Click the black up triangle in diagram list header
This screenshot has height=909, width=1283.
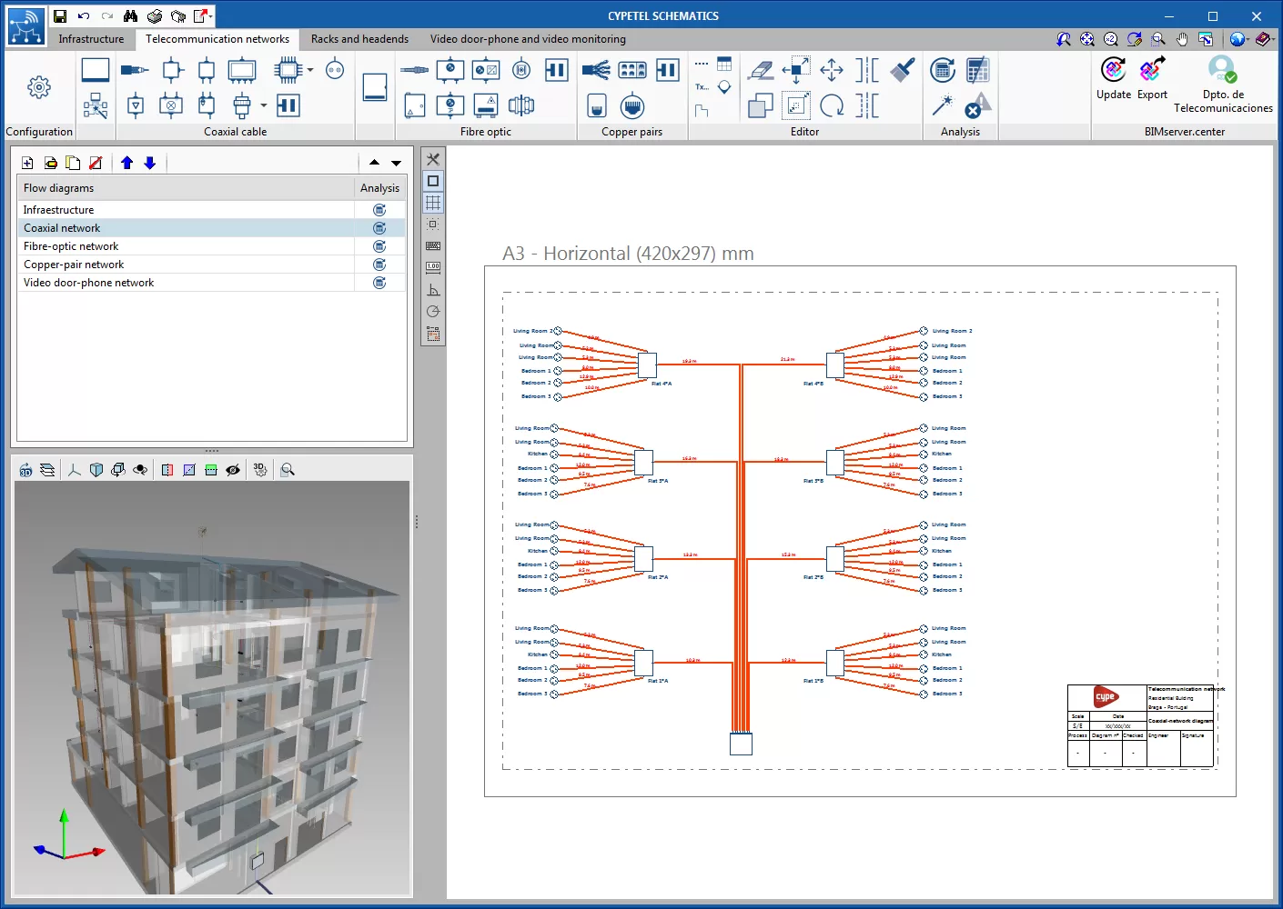point(375,163)
